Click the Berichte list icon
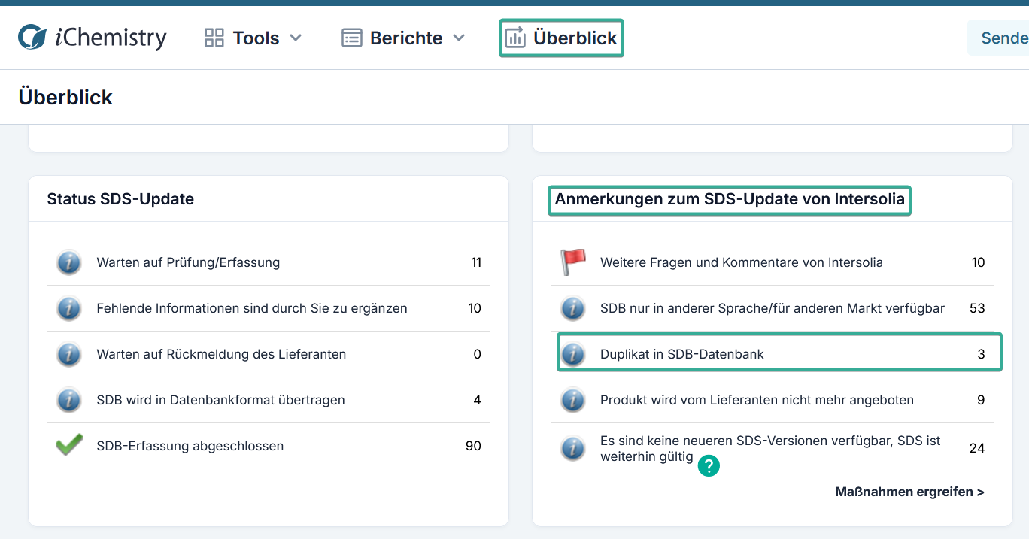 coord(352,38)
